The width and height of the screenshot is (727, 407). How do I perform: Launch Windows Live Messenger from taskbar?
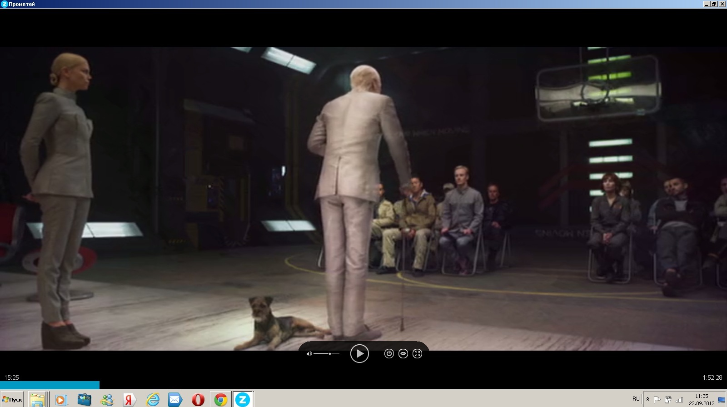(x=107, y=400)
